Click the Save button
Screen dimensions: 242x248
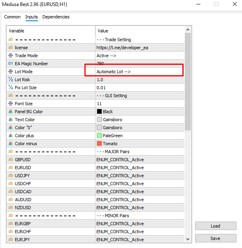pyautogui.click(x=216, y=238)
